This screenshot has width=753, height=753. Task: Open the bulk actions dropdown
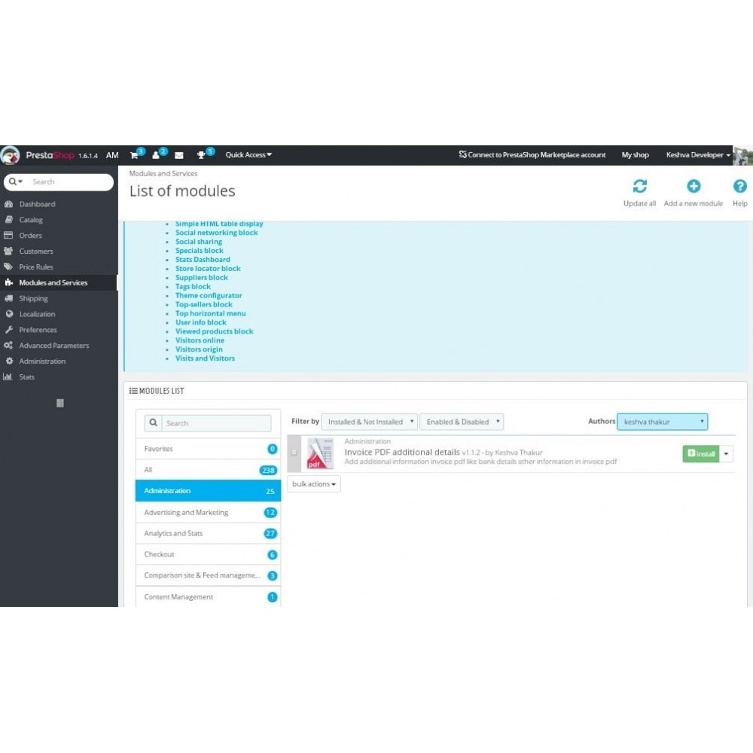tap(314, 484)
